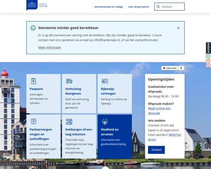Image resolution: width=211 pixels, height=169 pixels.
Task: Open Gemeenteraad en college menu
Action: [109, 7]
